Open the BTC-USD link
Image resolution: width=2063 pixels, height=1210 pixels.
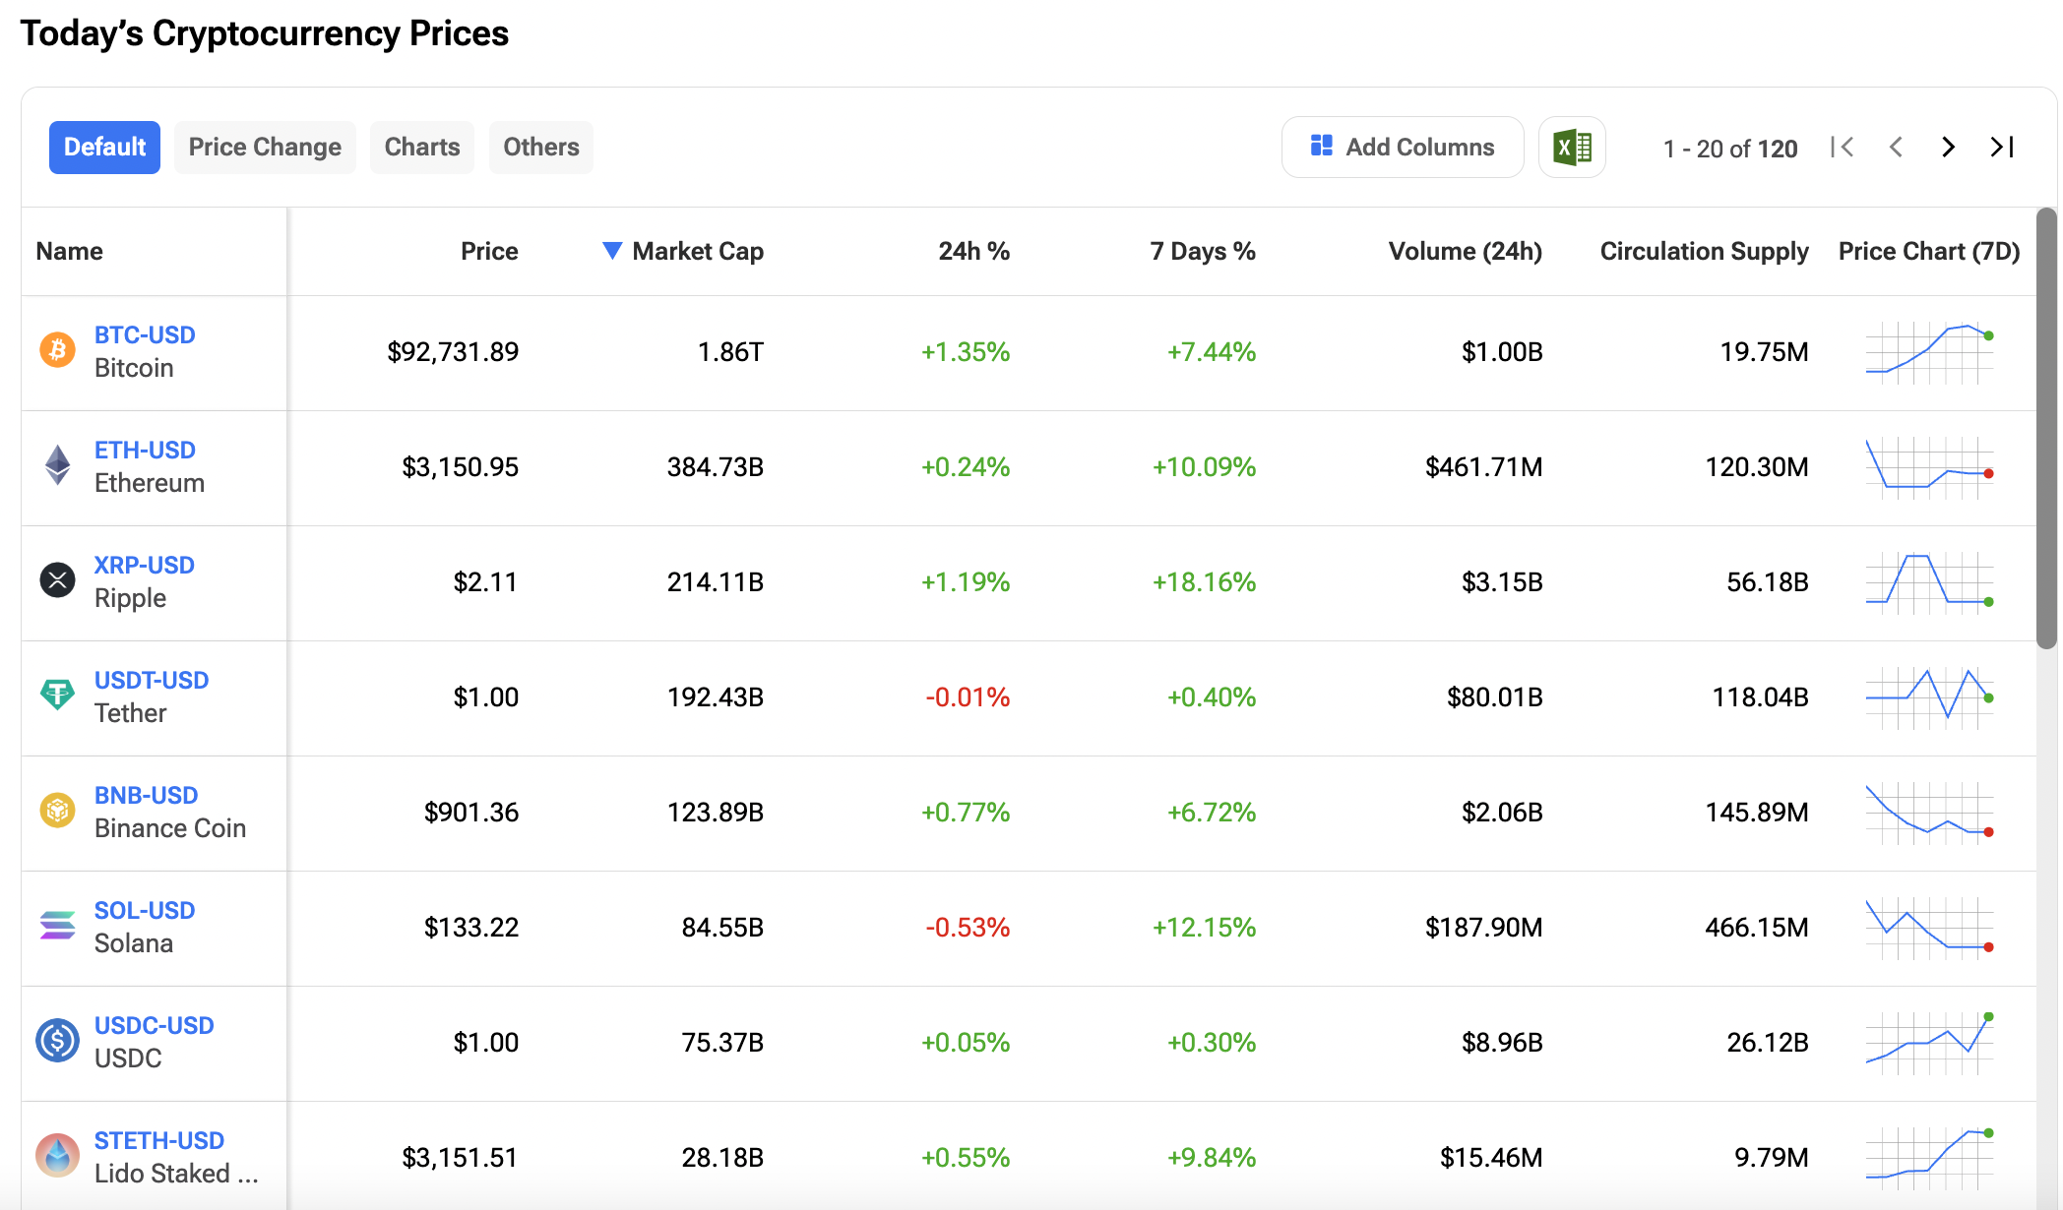point(145,334)
